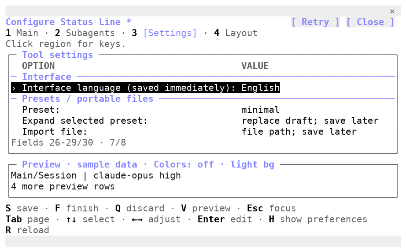Click the left-right arrows adjust hint

[x=156, y=219]
